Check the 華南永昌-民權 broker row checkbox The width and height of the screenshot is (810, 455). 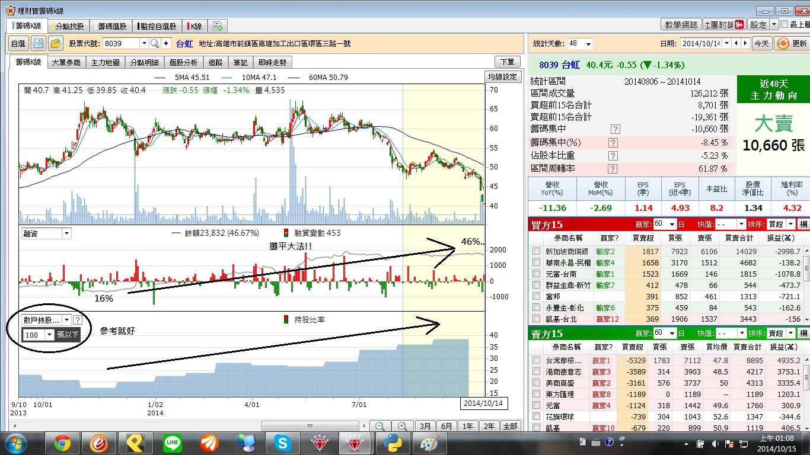point(536,263)
